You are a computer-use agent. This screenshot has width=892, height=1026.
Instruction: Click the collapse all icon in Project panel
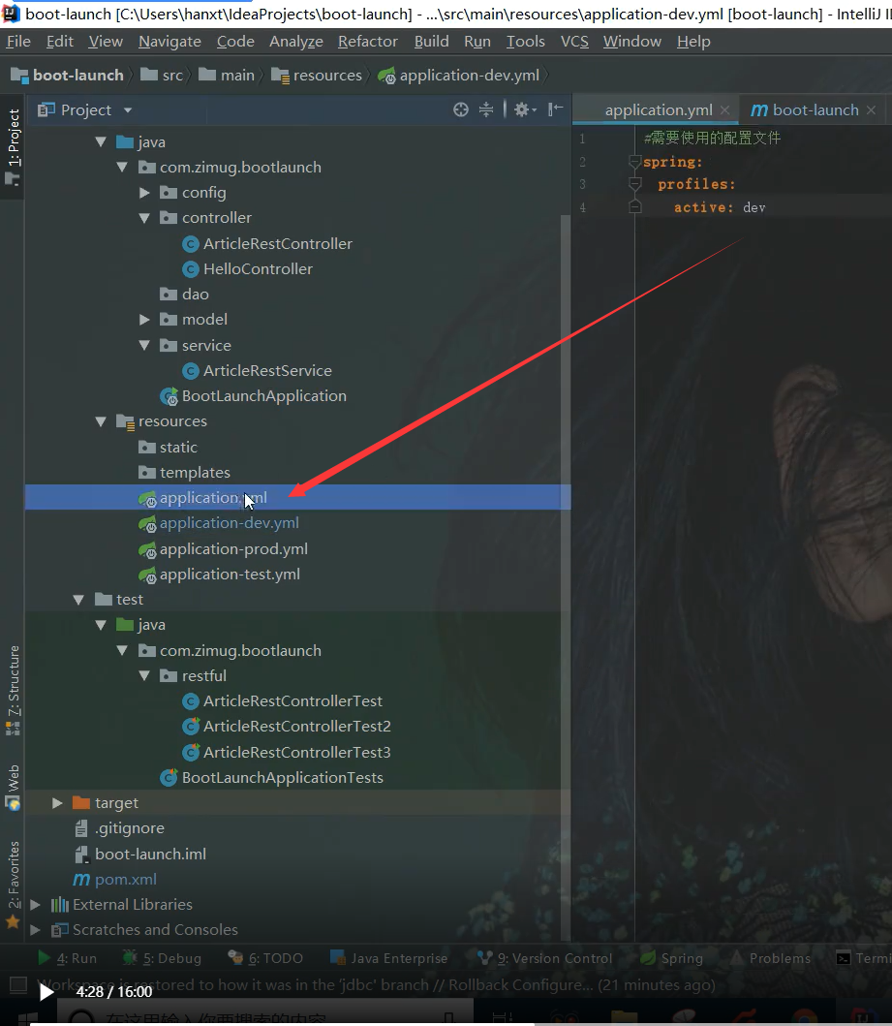486,109
